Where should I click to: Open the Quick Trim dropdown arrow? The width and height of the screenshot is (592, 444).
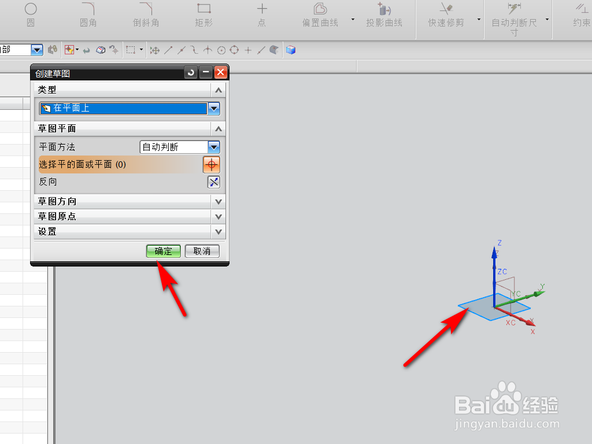[479, 19]
